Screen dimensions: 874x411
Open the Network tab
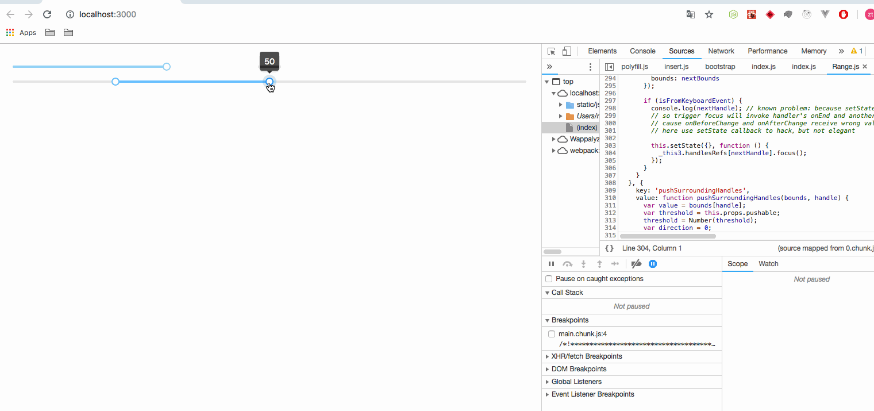pyautogui.click(x=721, y=51)
